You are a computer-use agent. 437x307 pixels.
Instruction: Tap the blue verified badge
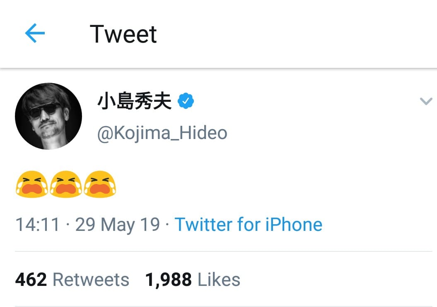[x=186, y=101]
